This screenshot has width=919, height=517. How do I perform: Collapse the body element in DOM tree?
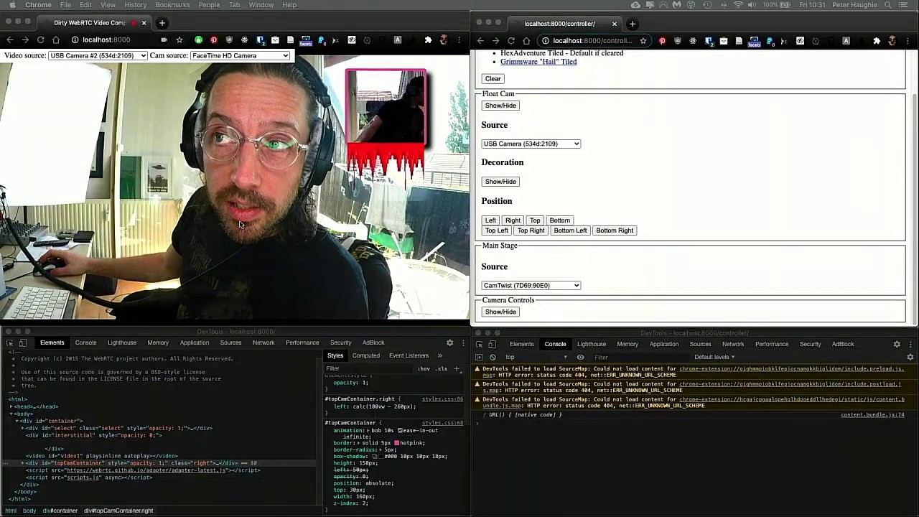[x=11, y=414]
